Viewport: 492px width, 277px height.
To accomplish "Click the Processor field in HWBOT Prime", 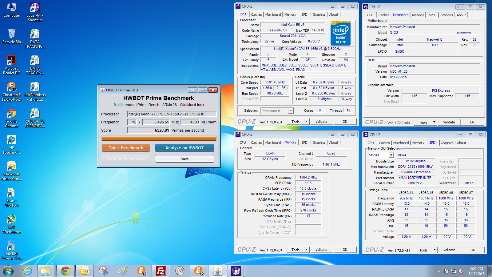I will point(172,114).
